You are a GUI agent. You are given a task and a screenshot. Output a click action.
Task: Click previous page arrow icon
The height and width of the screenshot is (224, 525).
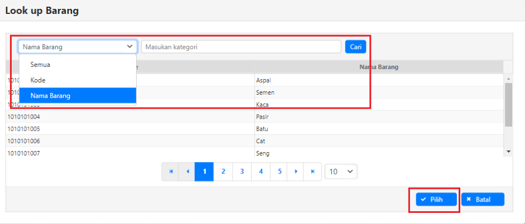[187, 172]
